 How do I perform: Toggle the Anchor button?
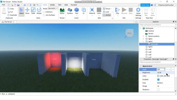[107, 15]
